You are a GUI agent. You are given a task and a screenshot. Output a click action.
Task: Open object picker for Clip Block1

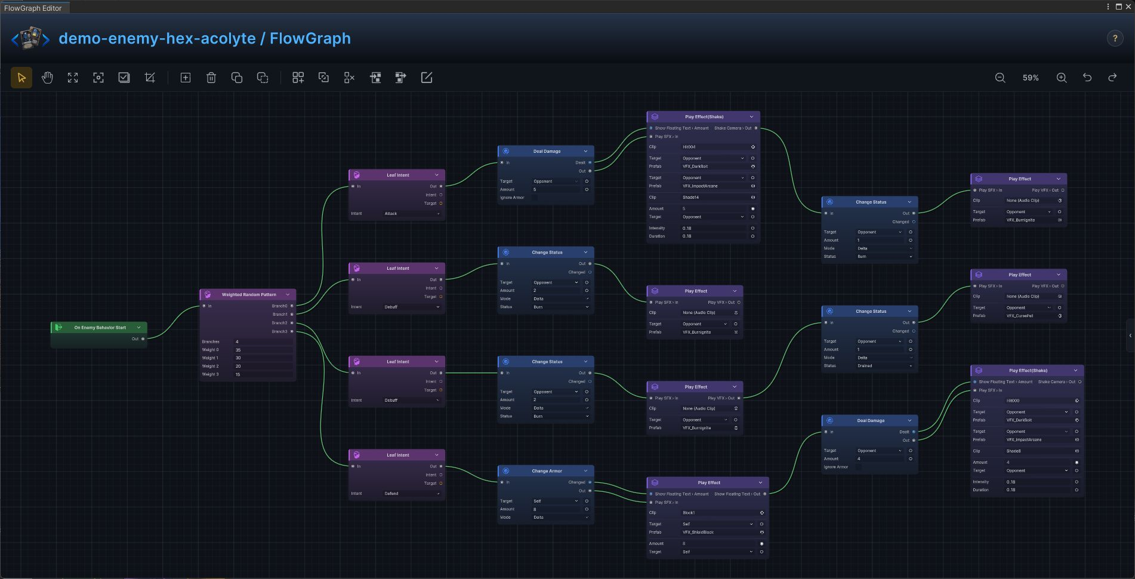pos(762,513)
